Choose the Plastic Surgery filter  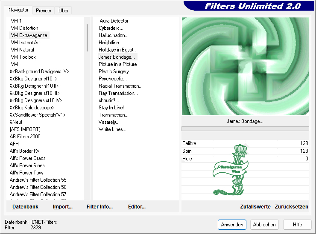click(114, 71)
